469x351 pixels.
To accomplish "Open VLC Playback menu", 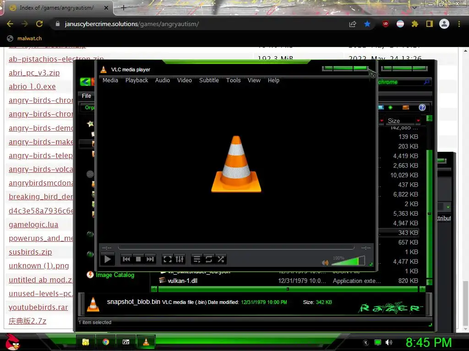I will pos(136,80).
